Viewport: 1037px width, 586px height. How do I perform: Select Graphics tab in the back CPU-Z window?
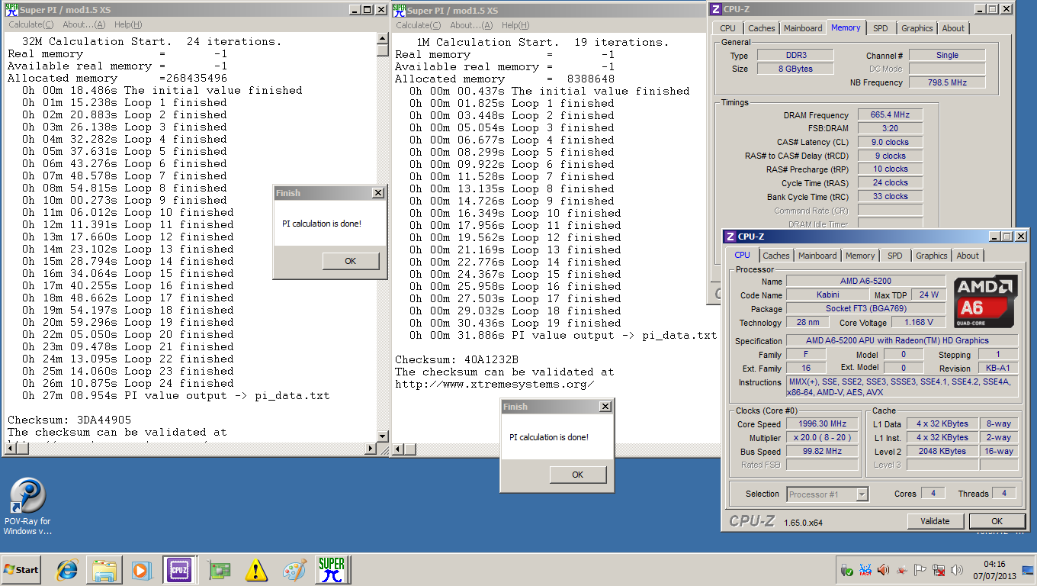pos(917,28)
